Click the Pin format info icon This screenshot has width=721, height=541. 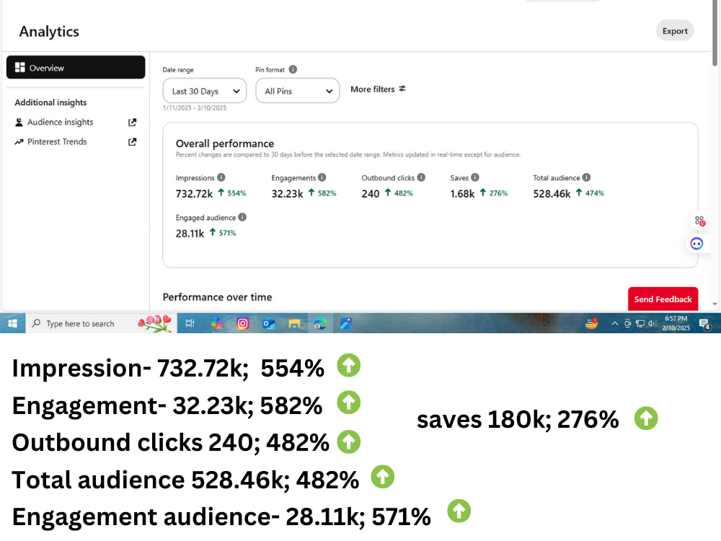tap(293, 69)
